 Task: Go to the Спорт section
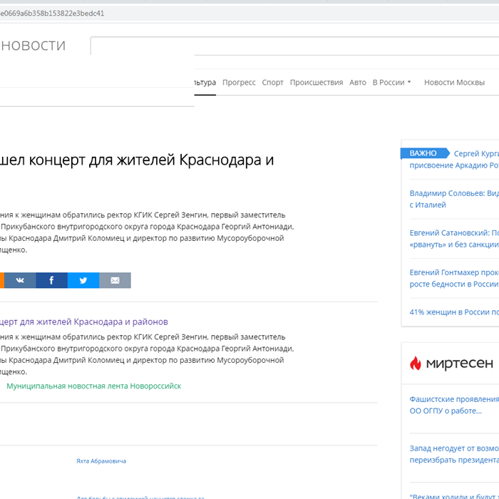[272, 83]
